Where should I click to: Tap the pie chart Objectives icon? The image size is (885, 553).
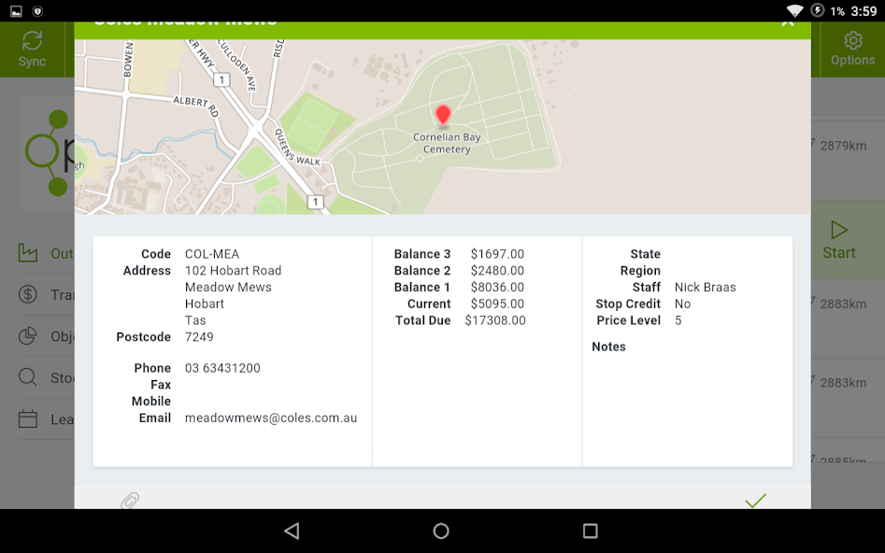(x=28, y=335)
